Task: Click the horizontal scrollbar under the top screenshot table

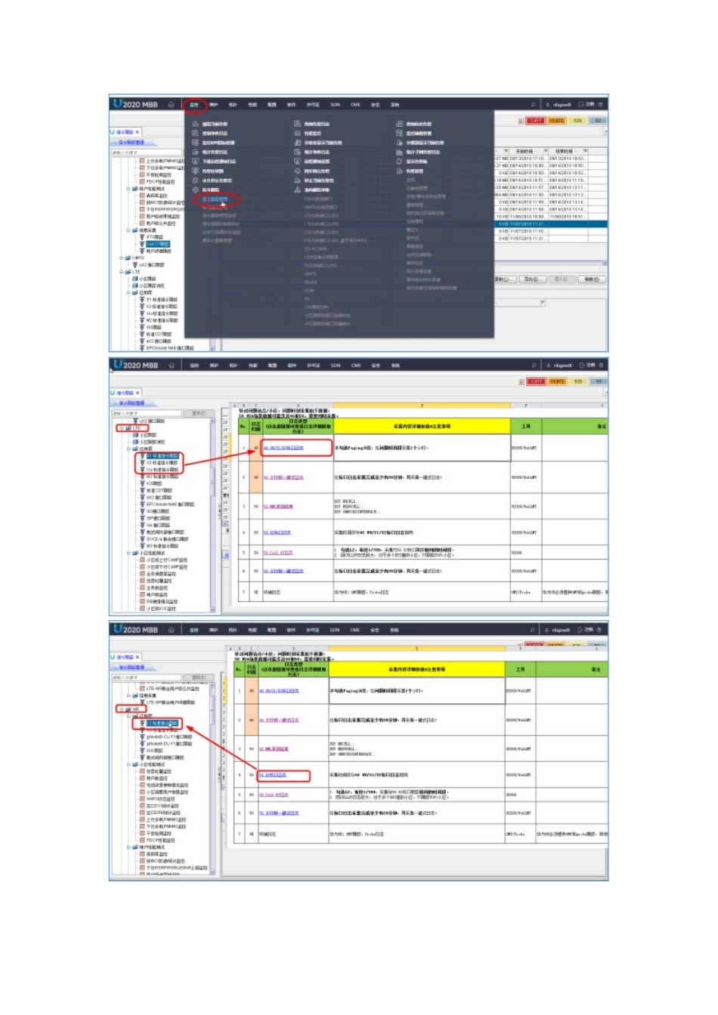Action: pos(551,263)
